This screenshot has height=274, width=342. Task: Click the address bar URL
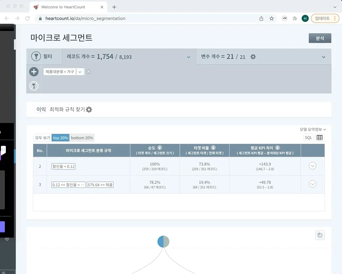(x=85, y=18)
